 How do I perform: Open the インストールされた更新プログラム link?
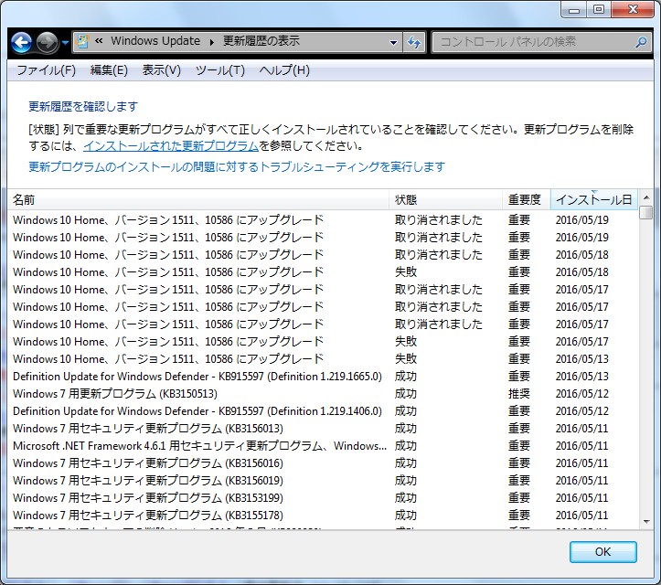[x=171, y=146]
